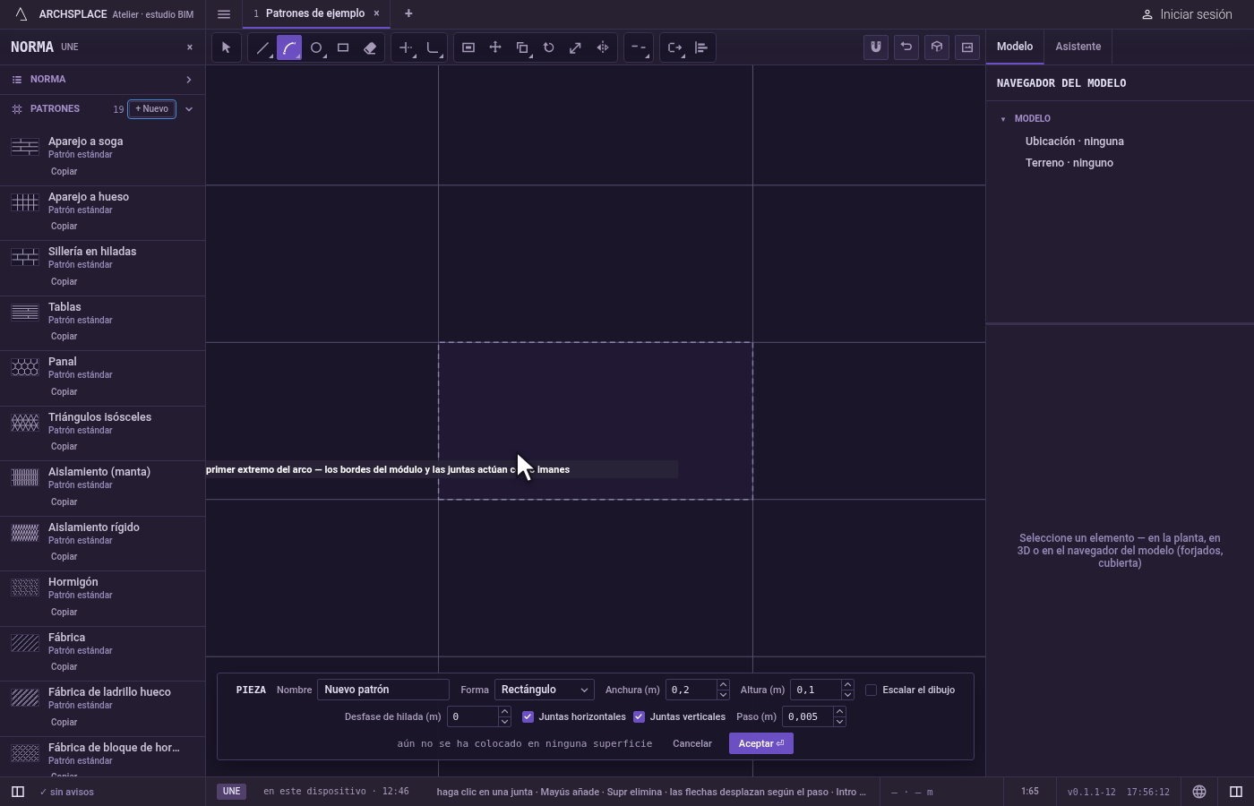Select the Panal pattern thumbnail
The height and width of the screenshot is (806, 1254).
coord(25,367)
